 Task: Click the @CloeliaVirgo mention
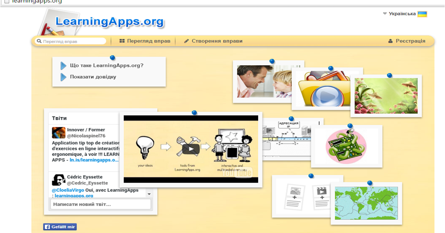click(x=68, y=190)
